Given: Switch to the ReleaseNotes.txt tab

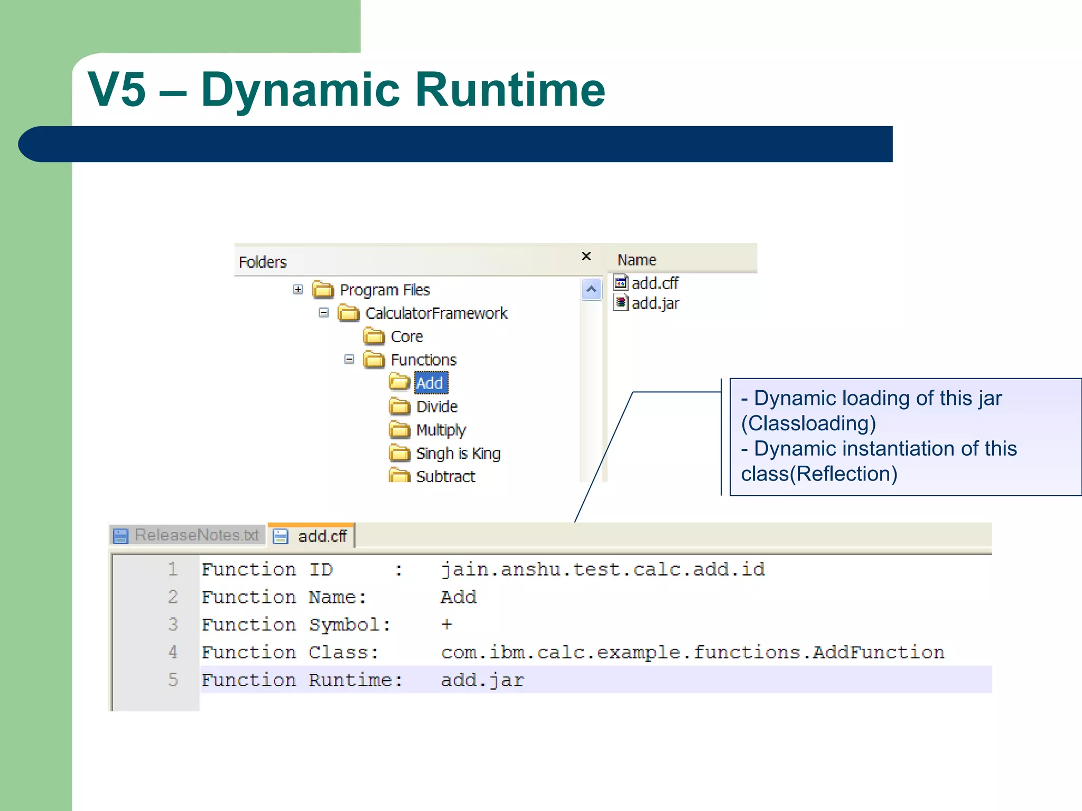Looking at the screenshot, I should click(x=196, y=535).
